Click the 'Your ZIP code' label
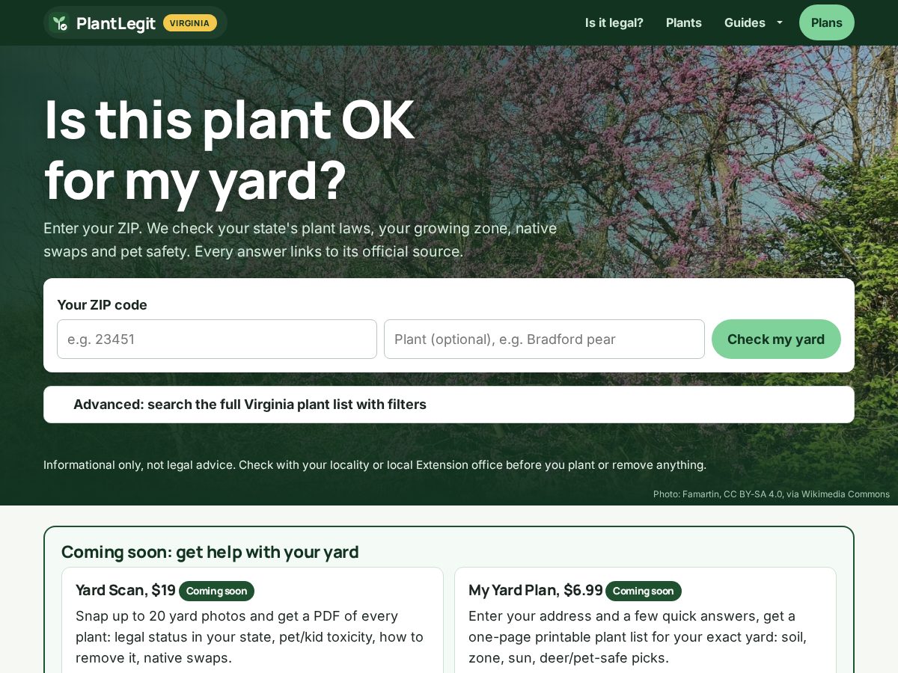Viewport: 898px width, 673px height. coord(102,304)
